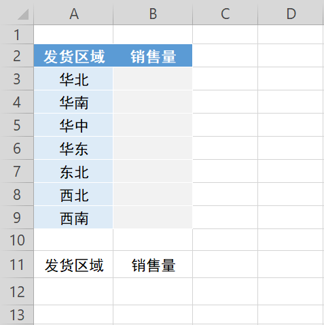Select the cell containing 华中

coord(73,125)
